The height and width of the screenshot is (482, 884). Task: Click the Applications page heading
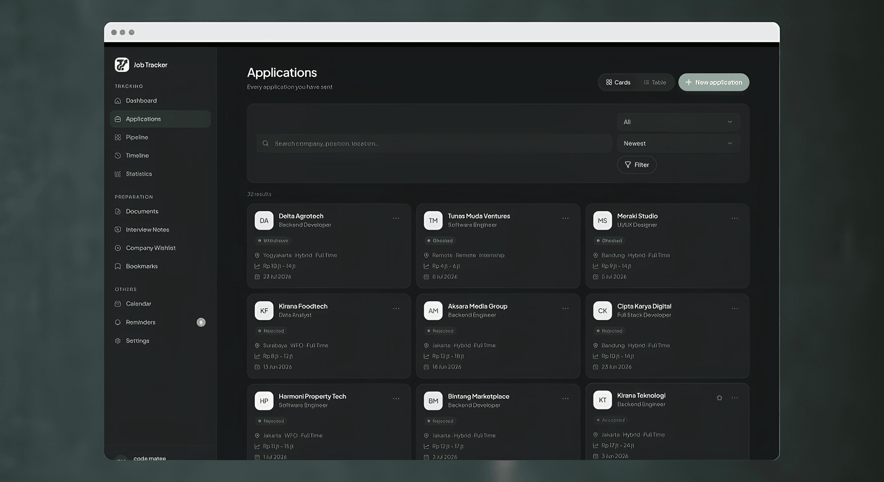point(282,73)
